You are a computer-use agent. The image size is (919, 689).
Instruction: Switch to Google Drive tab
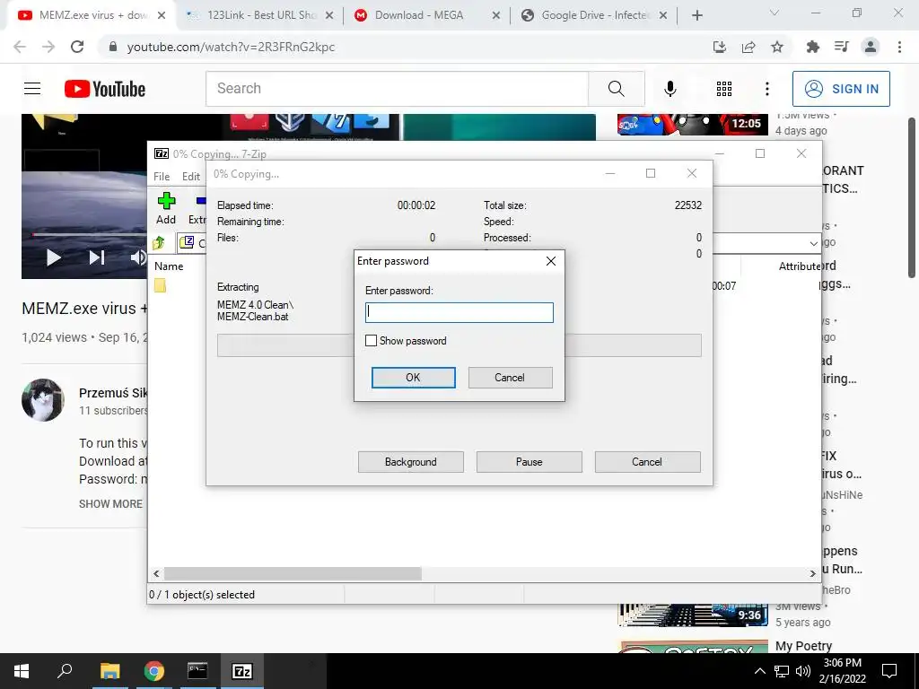(596, 15)
